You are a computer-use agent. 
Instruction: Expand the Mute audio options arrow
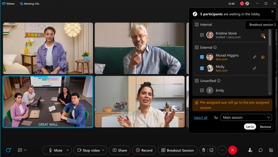68,150
